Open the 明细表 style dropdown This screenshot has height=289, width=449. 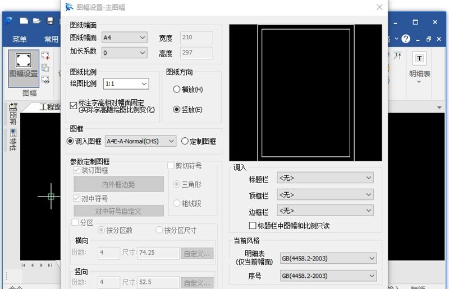point(328,258)
